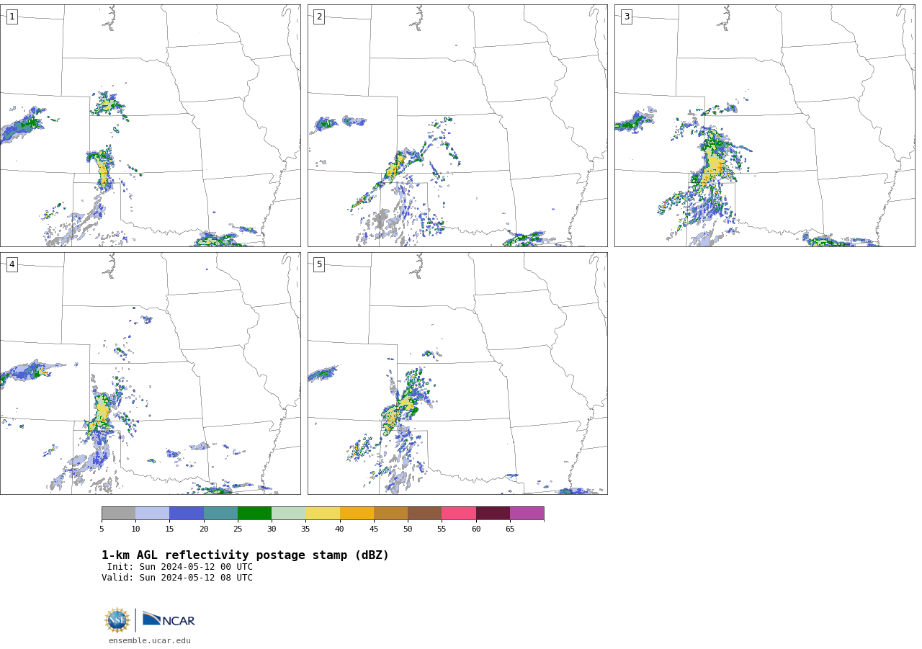
Task: Click the NCAR logo
Action: (x=169, y=619)
